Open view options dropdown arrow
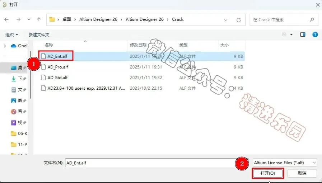 click(291, 34)
